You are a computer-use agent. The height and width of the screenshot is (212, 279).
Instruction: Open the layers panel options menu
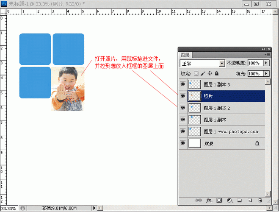pyautogui.click(x=267, y=55)
